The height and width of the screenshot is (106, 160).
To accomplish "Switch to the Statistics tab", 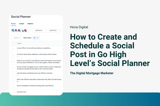I will 30,24.
